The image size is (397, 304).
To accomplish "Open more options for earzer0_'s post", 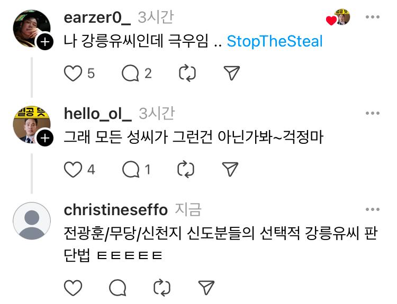I will click(x=373, y=17).
